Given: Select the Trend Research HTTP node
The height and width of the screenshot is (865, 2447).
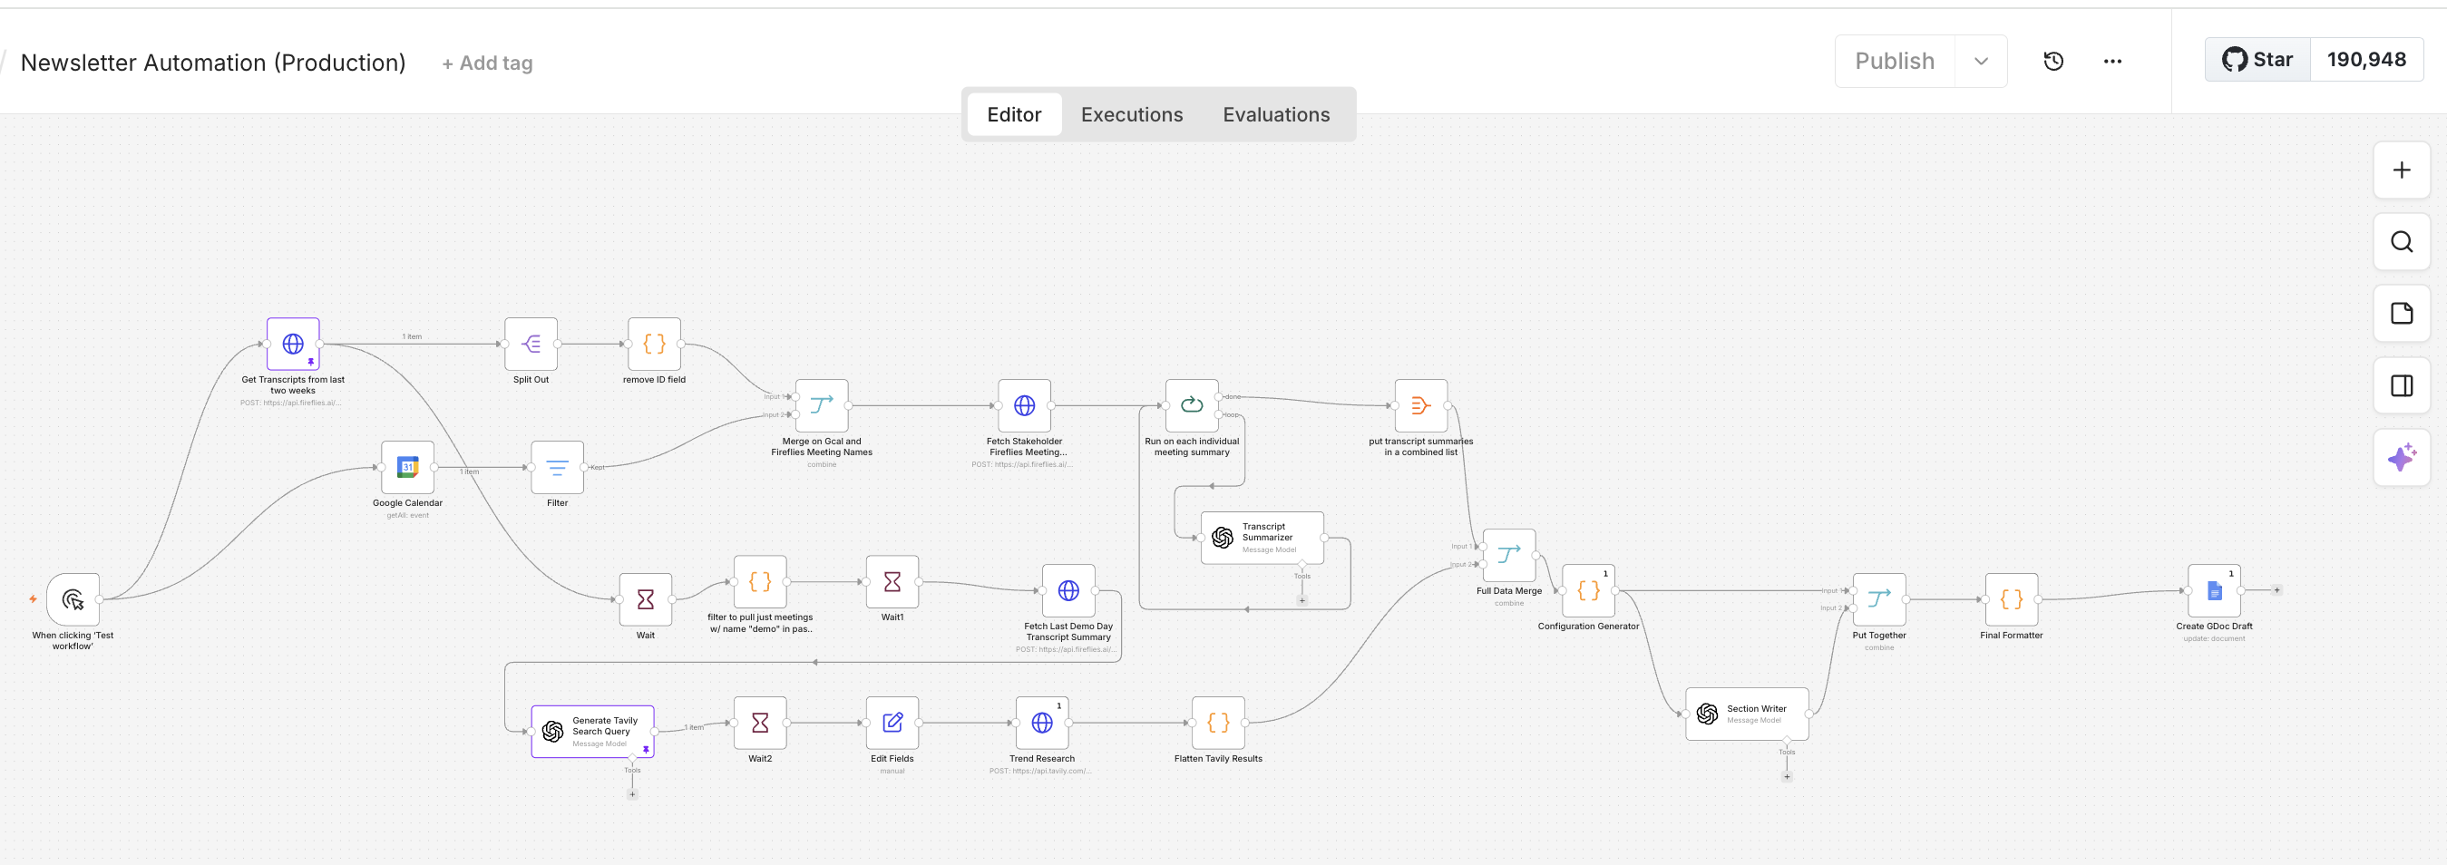Looking at the screenshot, I should (1042, 723).
